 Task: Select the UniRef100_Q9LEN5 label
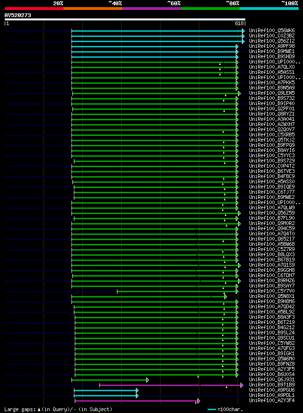(272, 93)
